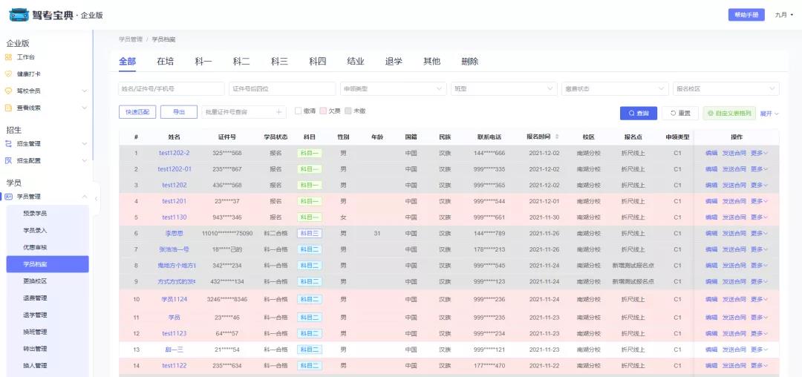This screenshot has height=377, width=802.
Task: Collapse the sidebar with the arrow handle
Action: pyautogui.click(x=96, y=198)
